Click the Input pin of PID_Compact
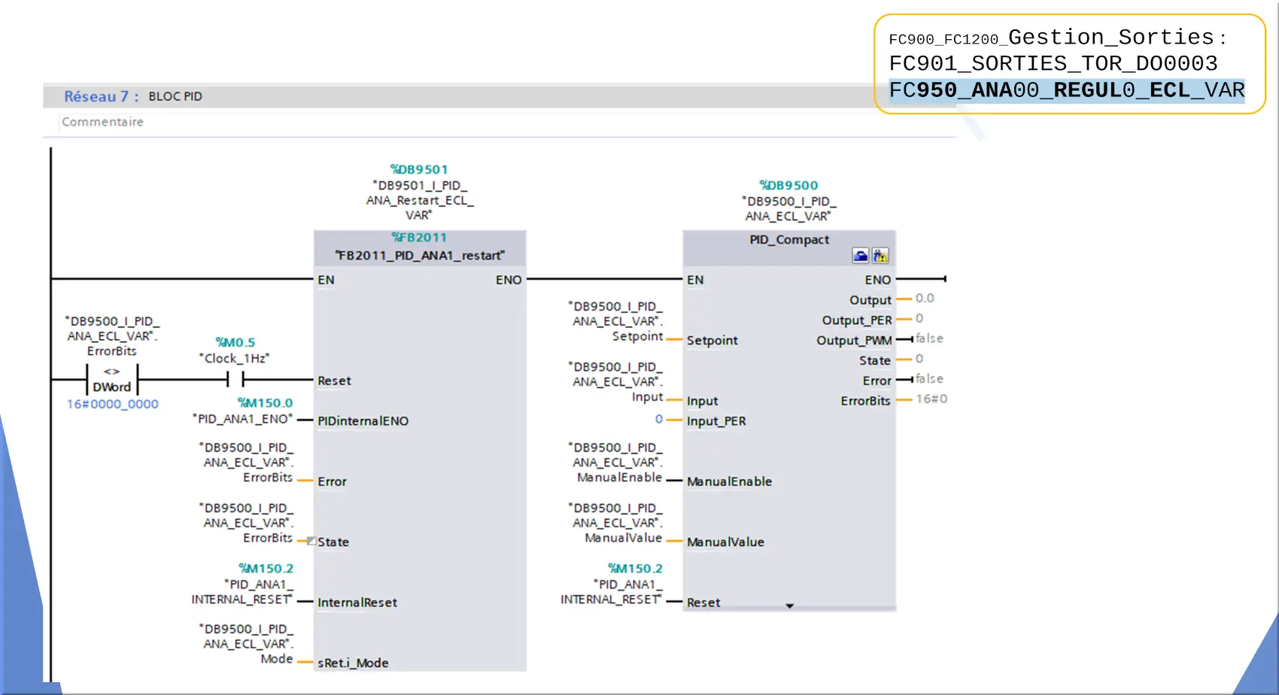Screen dimensions: 1279x695 pos(702,401)
